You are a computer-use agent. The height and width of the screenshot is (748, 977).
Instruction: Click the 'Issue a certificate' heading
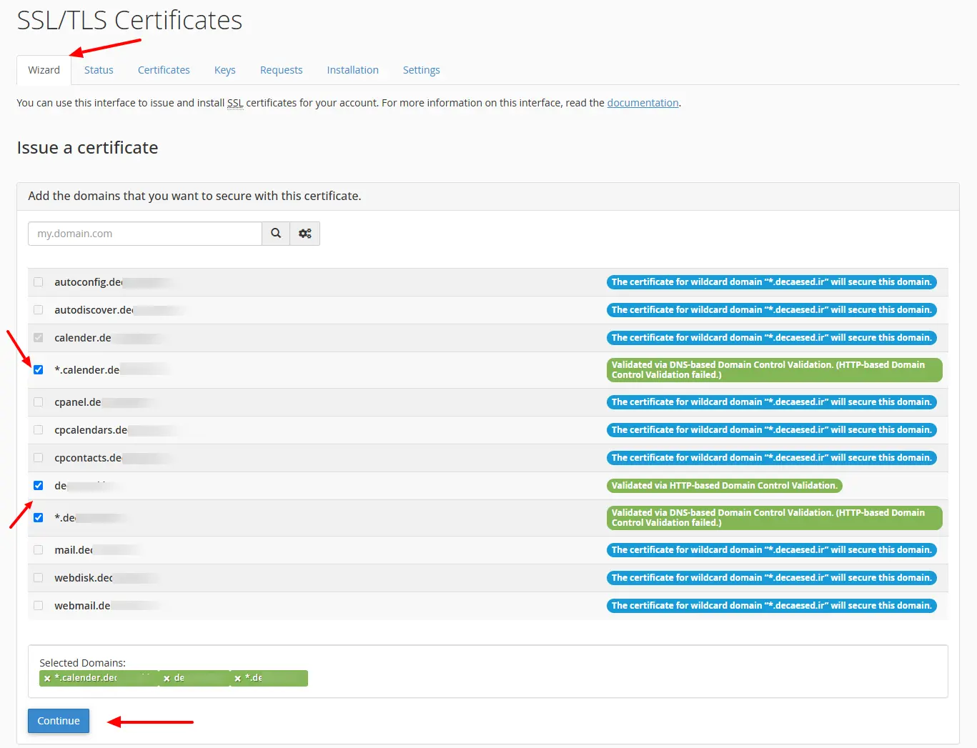(x=88, y=148)
